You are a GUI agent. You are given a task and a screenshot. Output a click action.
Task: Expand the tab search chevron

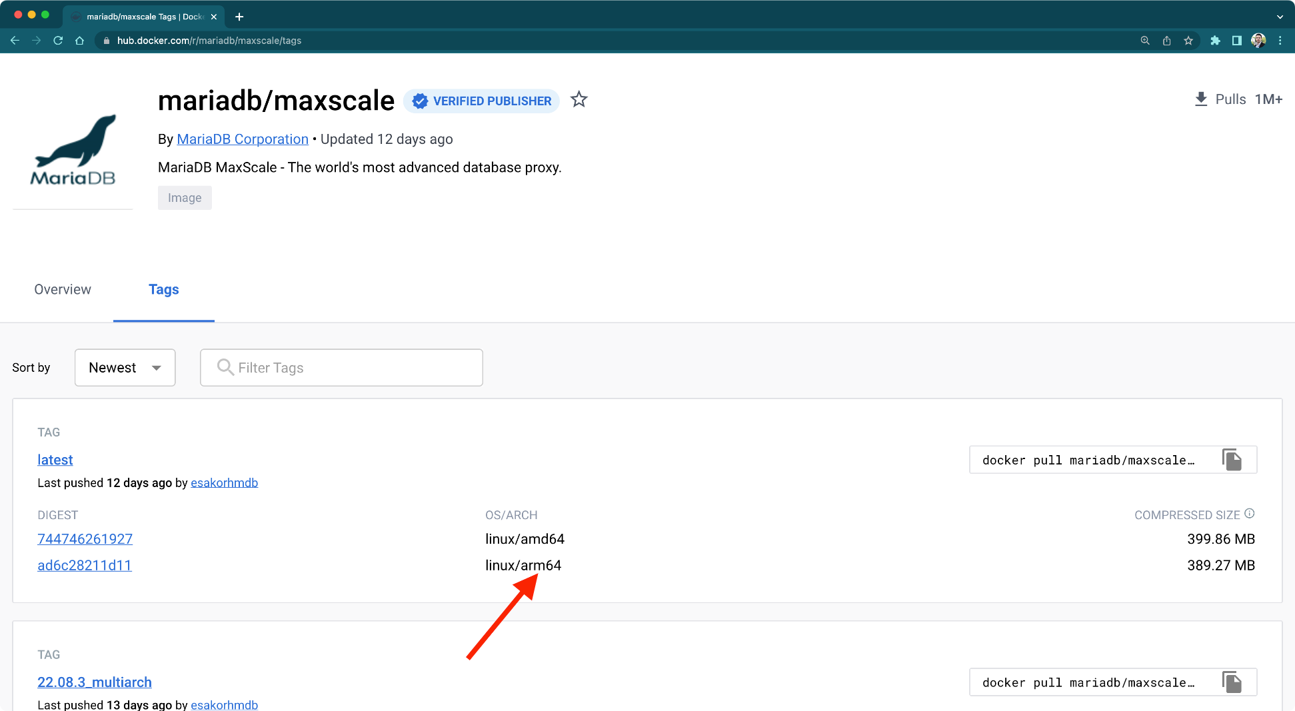(x=1280, y=17)
